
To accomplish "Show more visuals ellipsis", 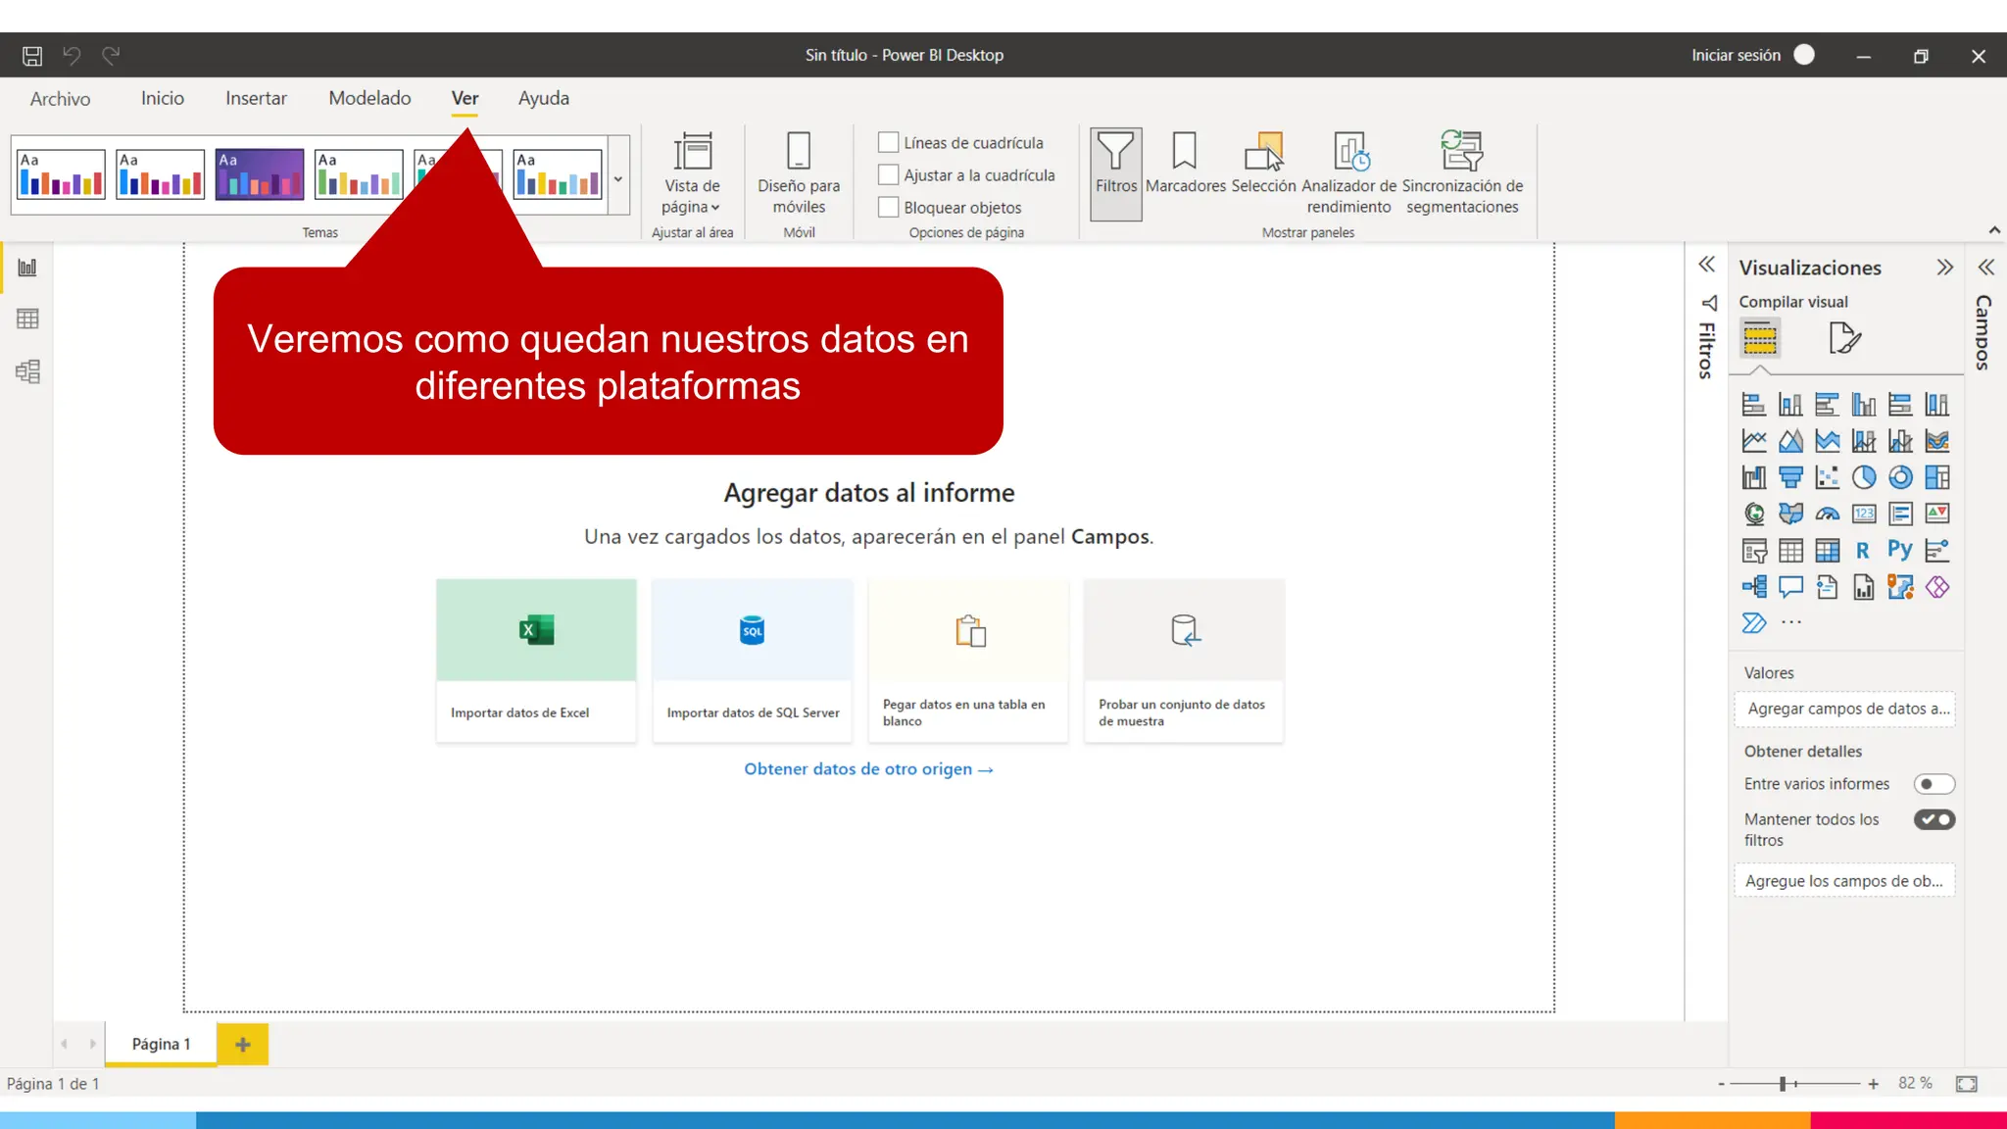I will point(1791,622).
